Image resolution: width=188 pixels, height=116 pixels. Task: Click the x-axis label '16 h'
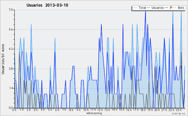129,110
